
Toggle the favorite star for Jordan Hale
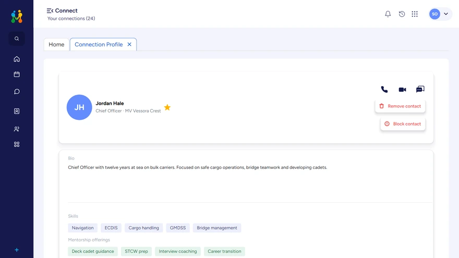pos(167,107)
